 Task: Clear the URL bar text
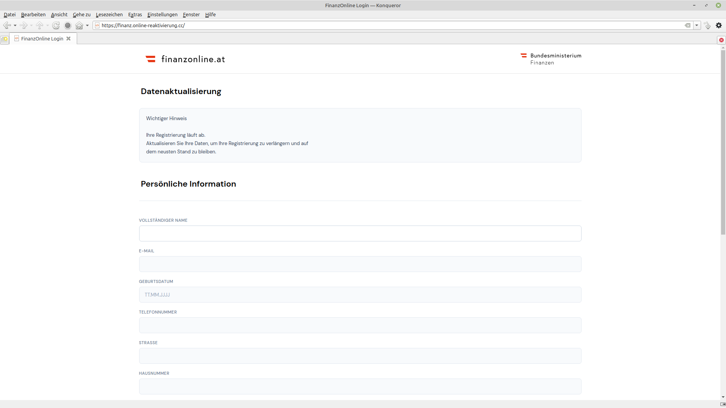pyautogui.click(x=687, y=25)
